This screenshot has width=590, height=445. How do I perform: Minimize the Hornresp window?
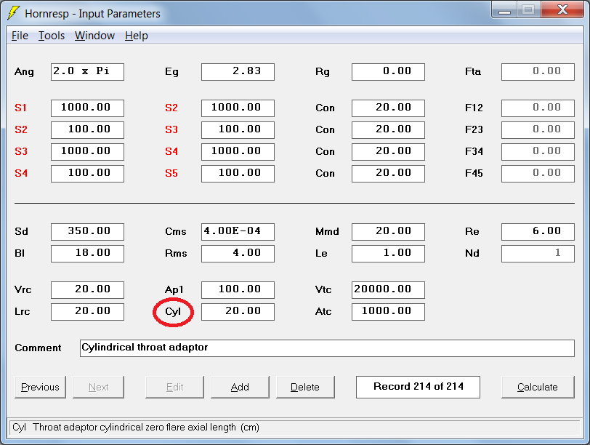504,10
